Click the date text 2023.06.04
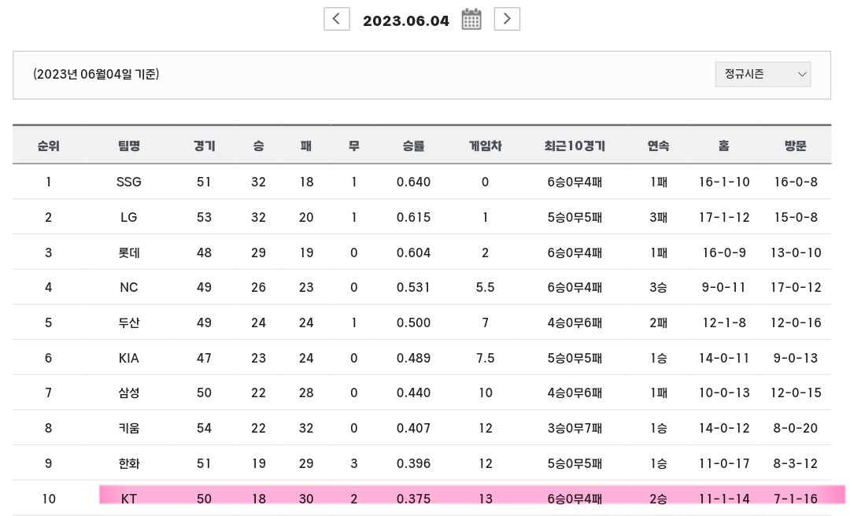Image resolution: width=850 pixels, height=516 pixels. (x=406, y=21)
